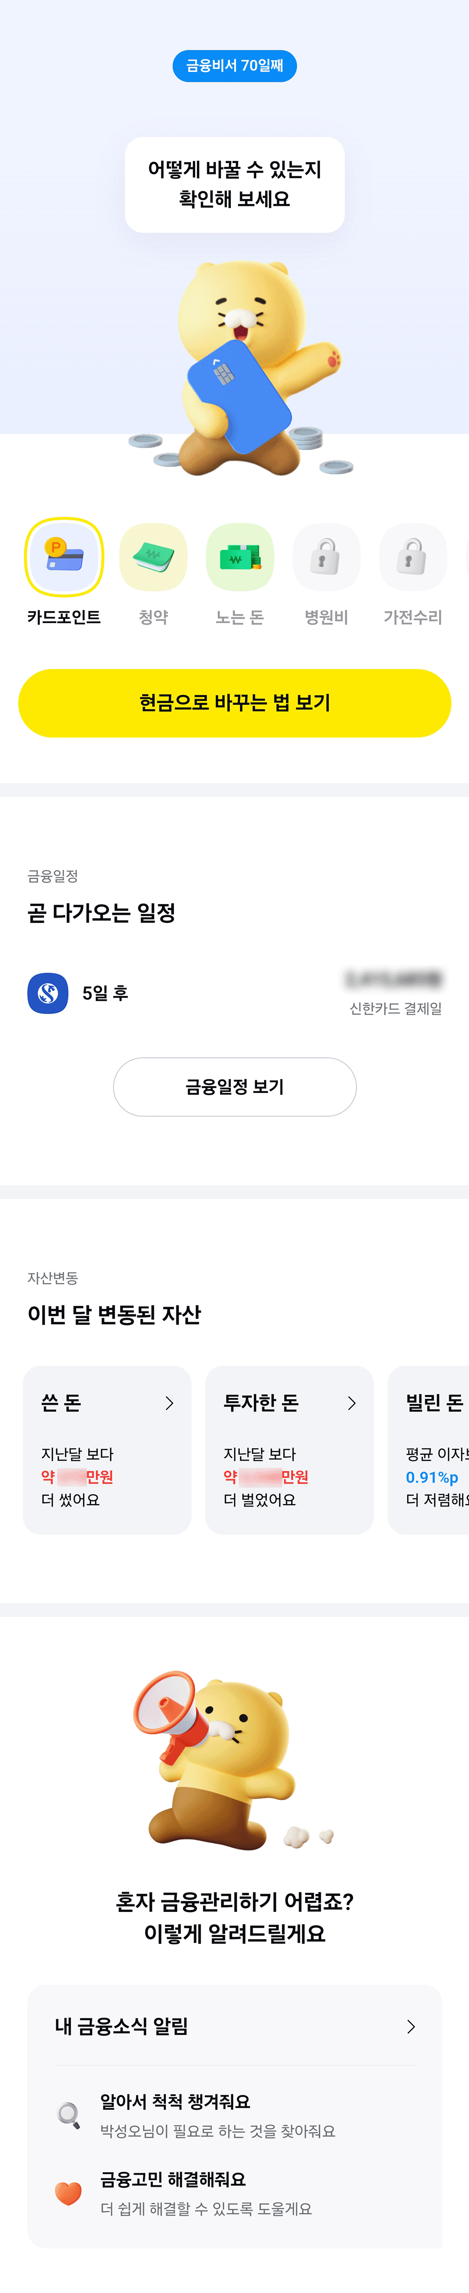Select the 카드포인트 card icon
This screenshot has width=469, height=2293.
pos(64,557)
